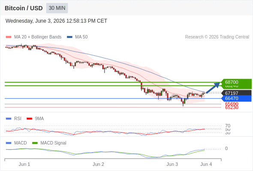Select the 68700 green resistance price tag
The width and height of the screenshot is (253, 171).
click(x=236, y=82)
